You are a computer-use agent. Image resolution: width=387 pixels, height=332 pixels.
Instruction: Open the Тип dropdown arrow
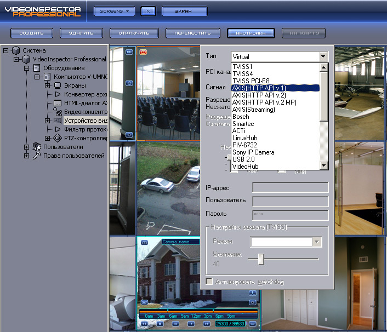(323, 56)
